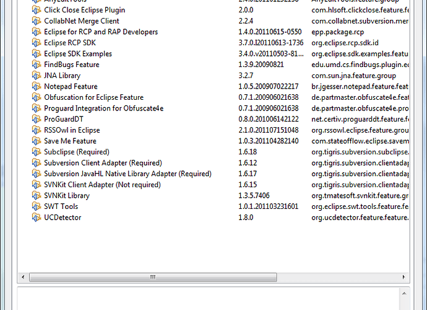Click the SWT Tools feature icon

[x=37, y=206]
